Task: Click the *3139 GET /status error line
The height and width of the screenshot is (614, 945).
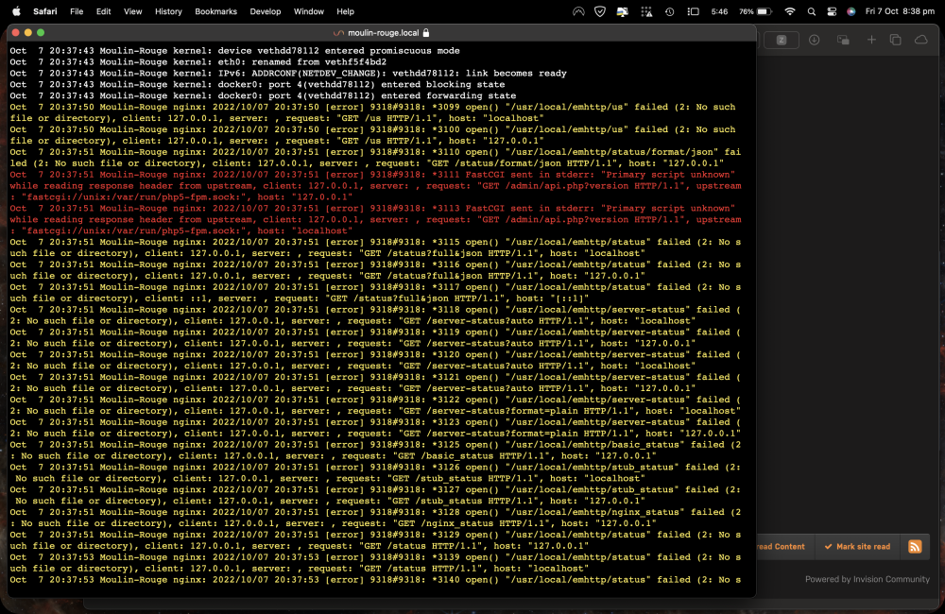Action: click(375, 563)
